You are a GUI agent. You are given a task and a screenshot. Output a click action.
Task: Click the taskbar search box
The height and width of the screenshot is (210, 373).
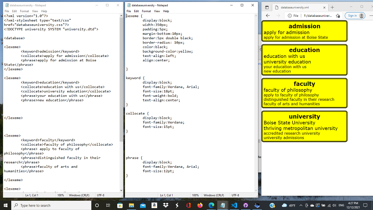(51, 205)
